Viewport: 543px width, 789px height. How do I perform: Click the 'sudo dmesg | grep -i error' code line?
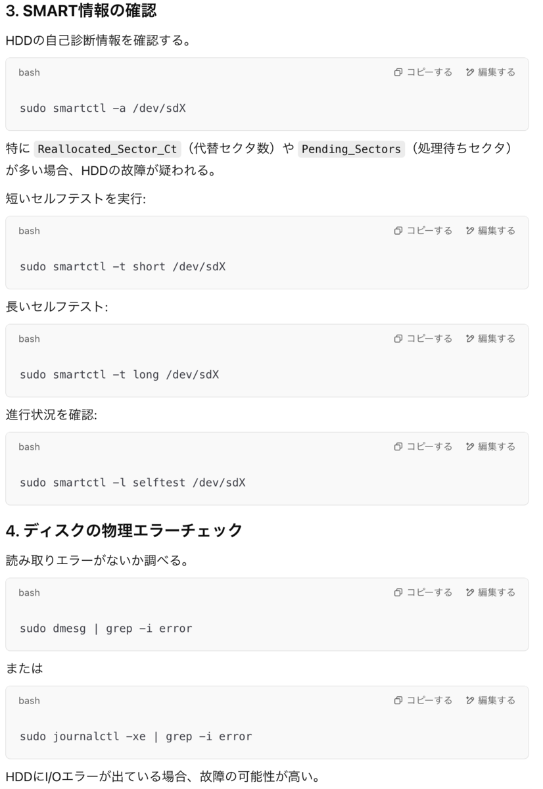point(106,629)
